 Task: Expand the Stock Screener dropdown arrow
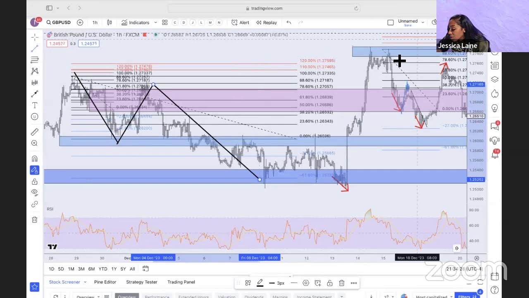[x=85, y=282]
